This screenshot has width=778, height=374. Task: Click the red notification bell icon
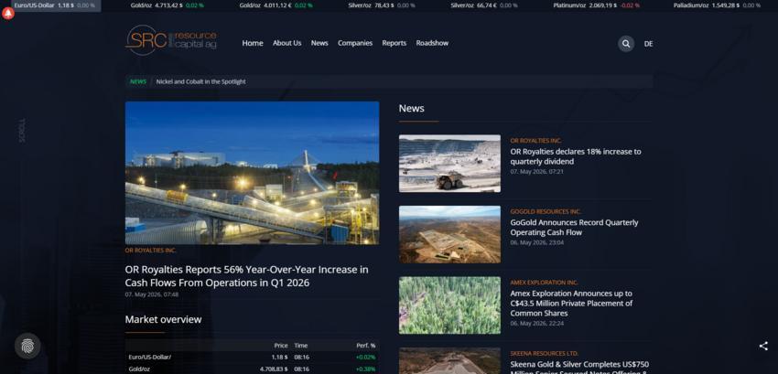(8, 14)
